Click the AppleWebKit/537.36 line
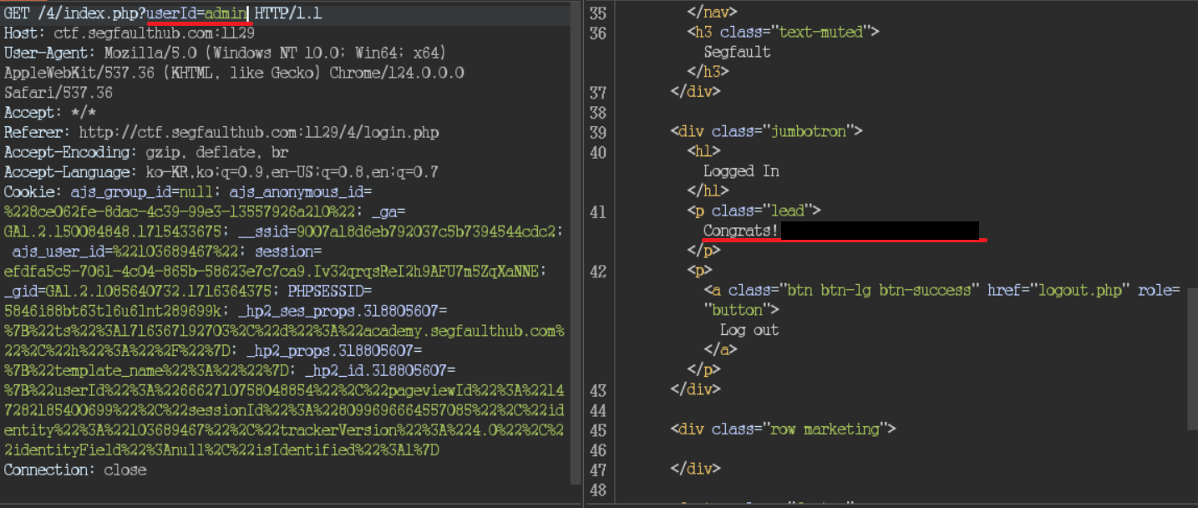The height and width of the screenshot is (508, 1198). [234, 73]
